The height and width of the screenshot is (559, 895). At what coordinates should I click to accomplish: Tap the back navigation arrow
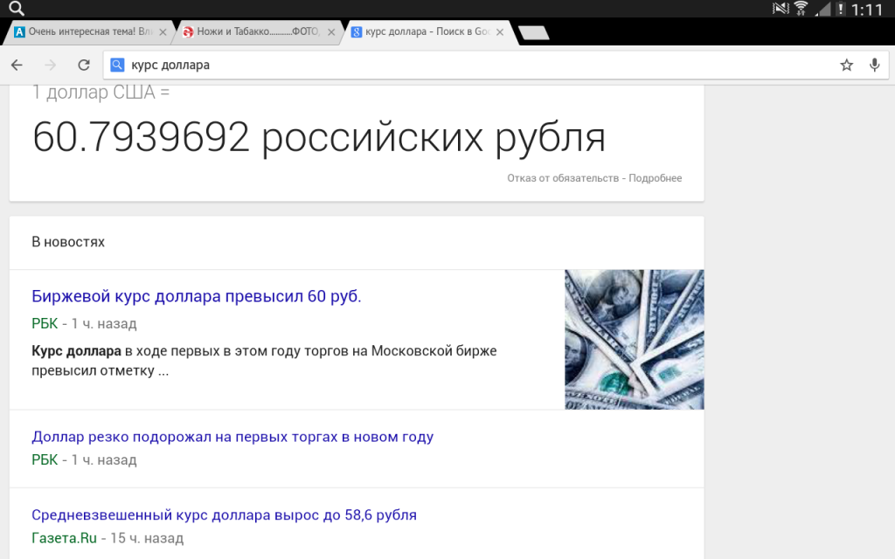coord(17,65)
